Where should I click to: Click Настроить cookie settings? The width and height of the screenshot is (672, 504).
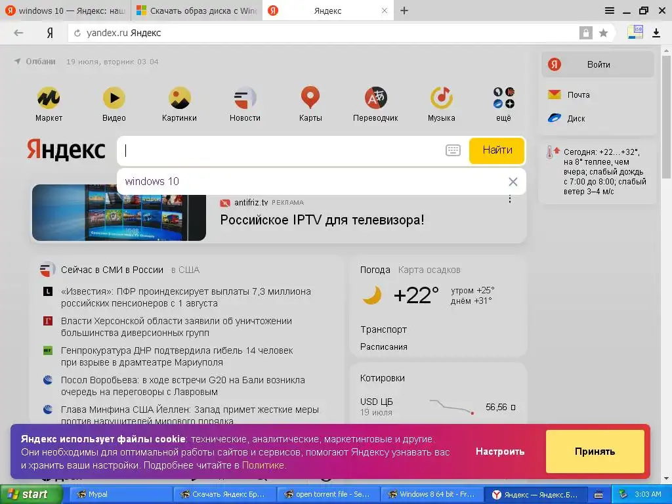pos(499,451)
